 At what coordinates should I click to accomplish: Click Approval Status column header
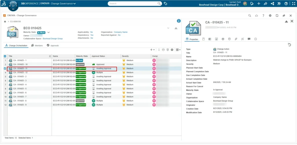point(106,56)
